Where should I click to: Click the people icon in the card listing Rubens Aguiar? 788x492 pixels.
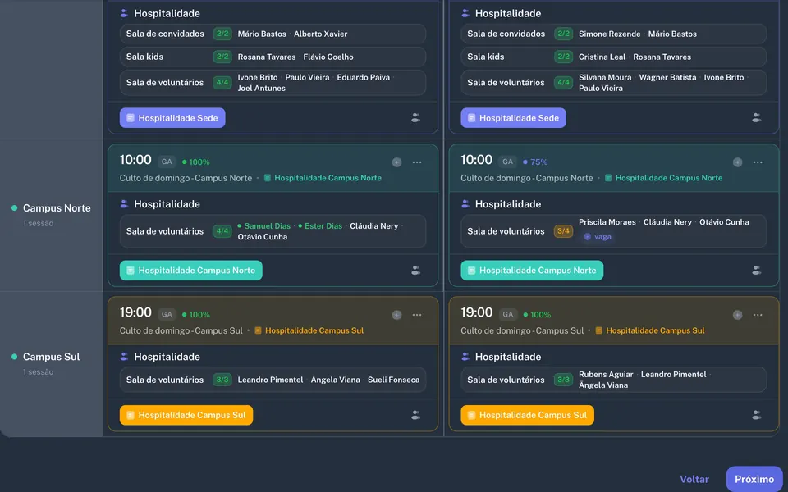click(x=756, y=415)
